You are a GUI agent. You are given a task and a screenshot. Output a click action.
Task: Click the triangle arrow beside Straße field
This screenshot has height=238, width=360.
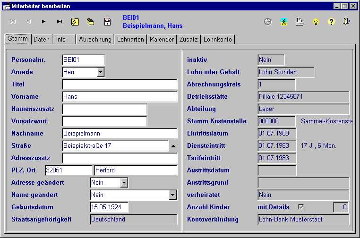[x=173, y=146]
